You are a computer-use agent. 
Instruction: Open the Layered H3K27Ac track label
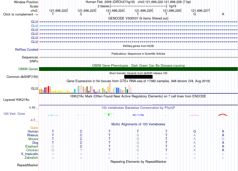point(16,100)
